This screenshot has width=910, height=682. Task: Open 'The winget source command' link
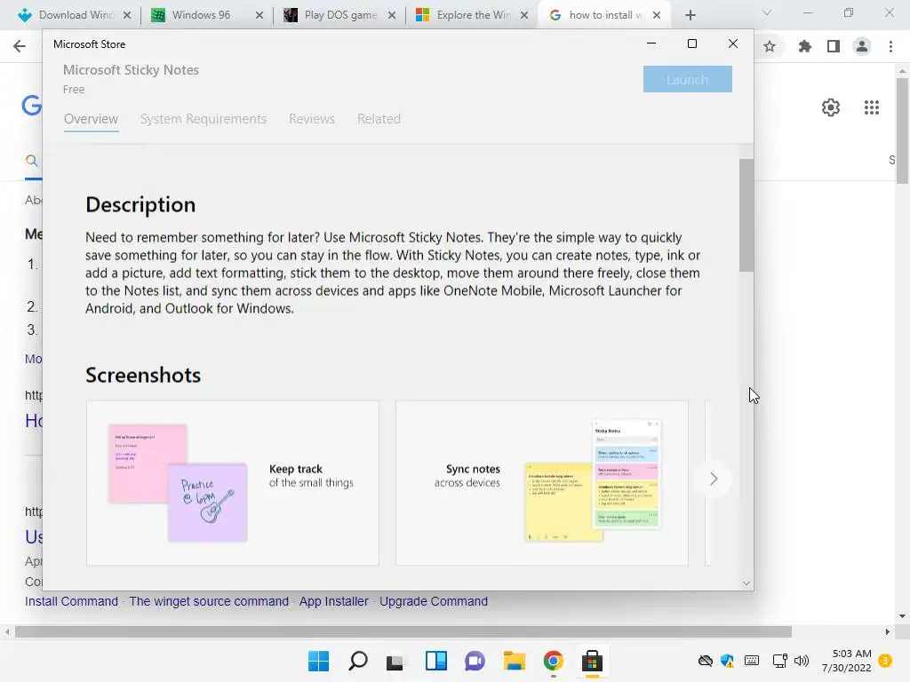209,601
